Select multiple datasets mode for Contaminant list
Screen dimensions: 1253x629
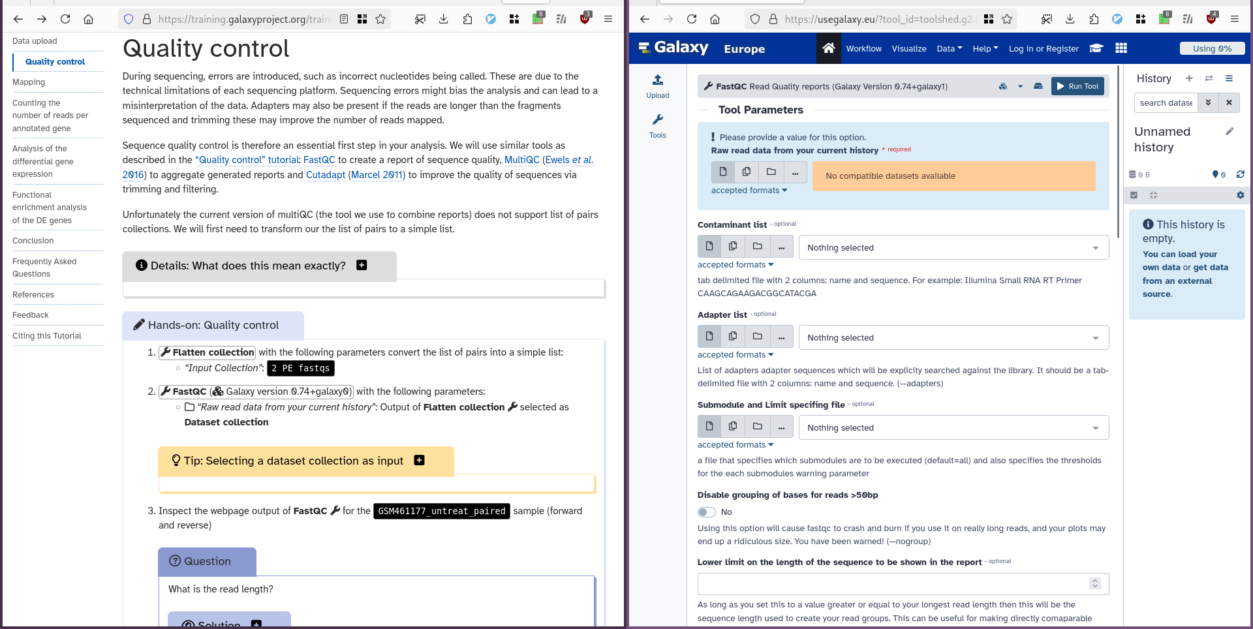point(733,246)
